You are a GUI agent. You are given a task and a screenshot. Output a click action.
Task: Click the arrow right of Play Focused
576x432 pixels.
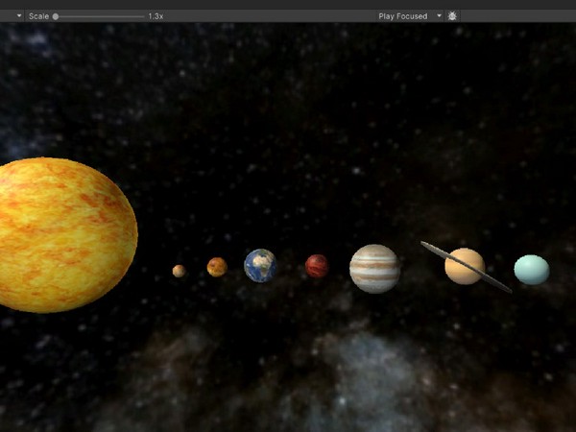click(x=440, y=16)
